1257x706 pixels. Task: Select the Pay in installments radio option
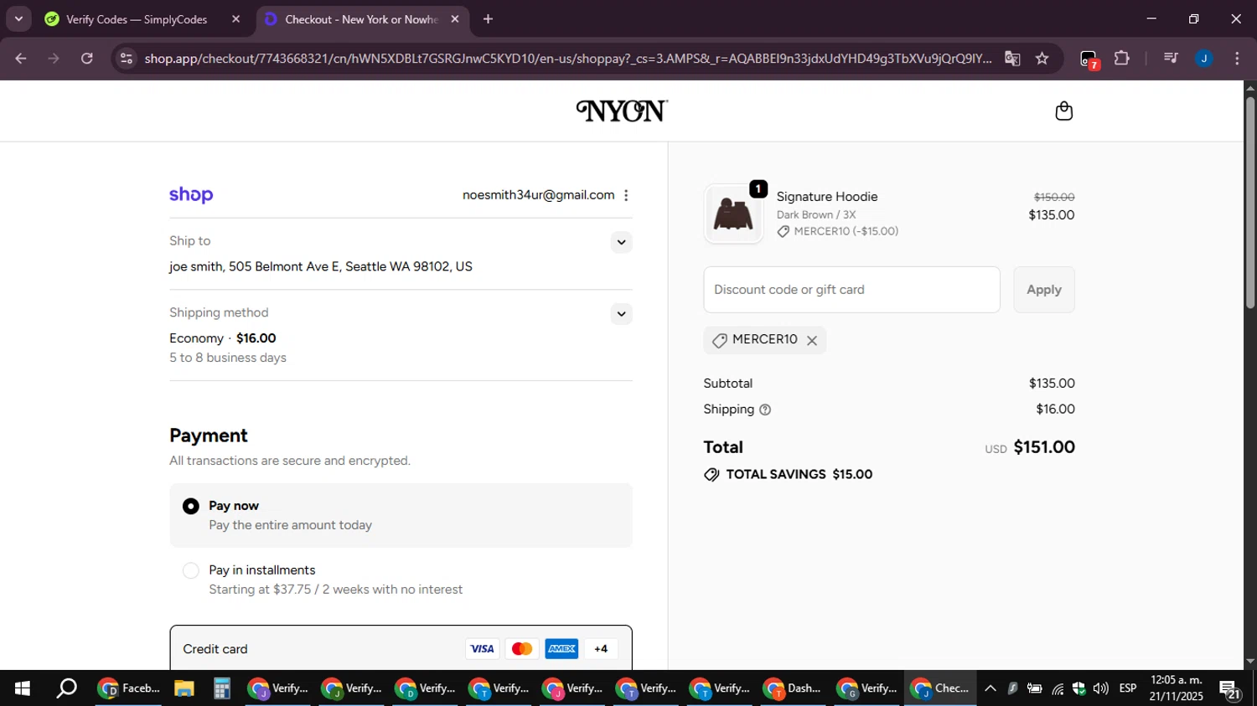tap(191, 571)
